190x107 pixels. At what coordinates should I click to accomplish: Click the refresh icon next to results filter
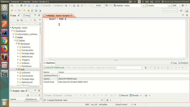coord(146,68)
